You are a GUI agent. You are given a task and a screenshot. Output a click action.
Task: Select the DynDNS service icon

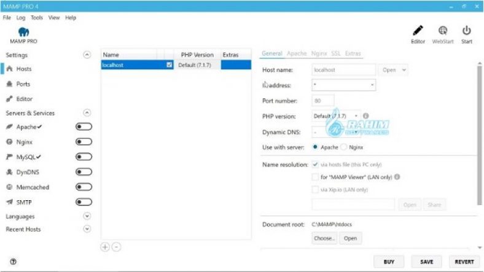10,172
